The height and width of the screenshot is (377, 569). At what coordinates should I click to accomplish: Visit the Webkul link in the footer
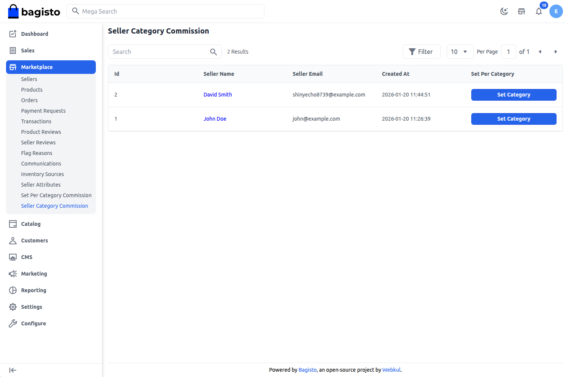tap(391, 370)
